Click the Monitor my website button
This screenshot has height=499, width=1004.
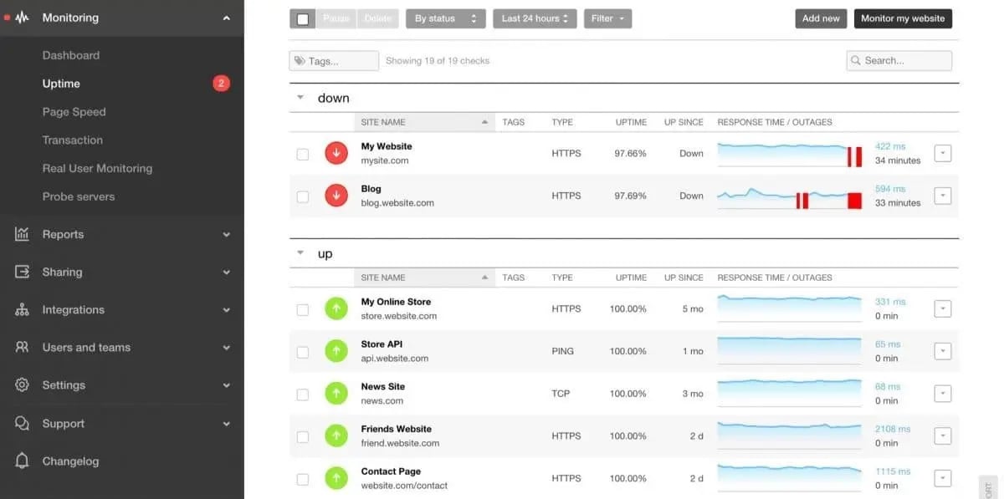[x=903, y=18]
